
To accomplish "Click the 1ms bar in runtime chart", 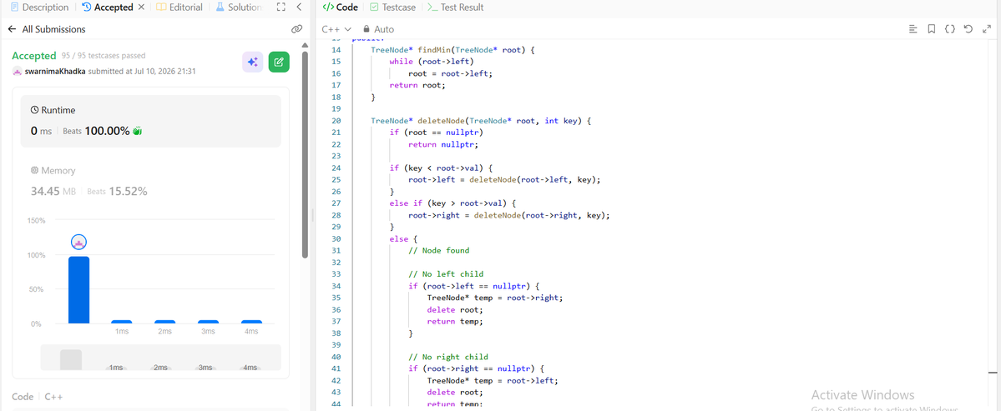I will 121,322.
